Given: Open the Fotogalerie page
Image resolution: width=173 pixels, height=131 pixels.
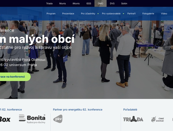Looking at the screenshot, I should point(148,14).
